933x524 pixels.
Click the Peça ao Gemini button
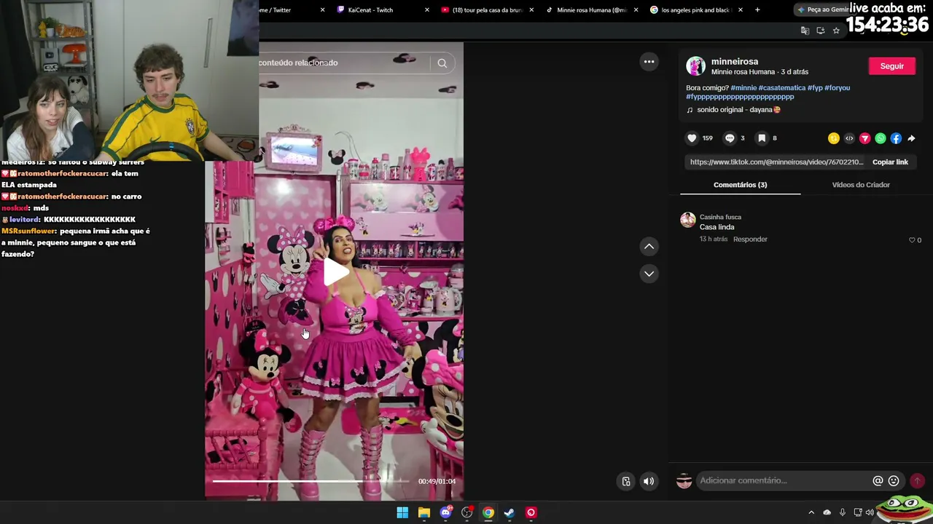822,10
